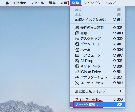
Task: Click the ホーム house icon
Action: pyautogui.click(x=77, y=50)
